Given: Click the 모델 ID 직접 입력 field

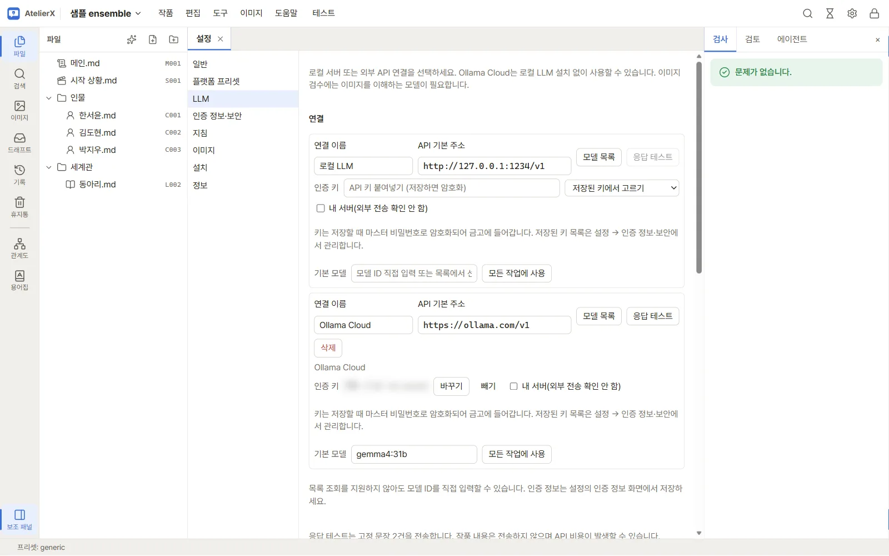Looking at the screenshot, I should click(x=414, y=274).
